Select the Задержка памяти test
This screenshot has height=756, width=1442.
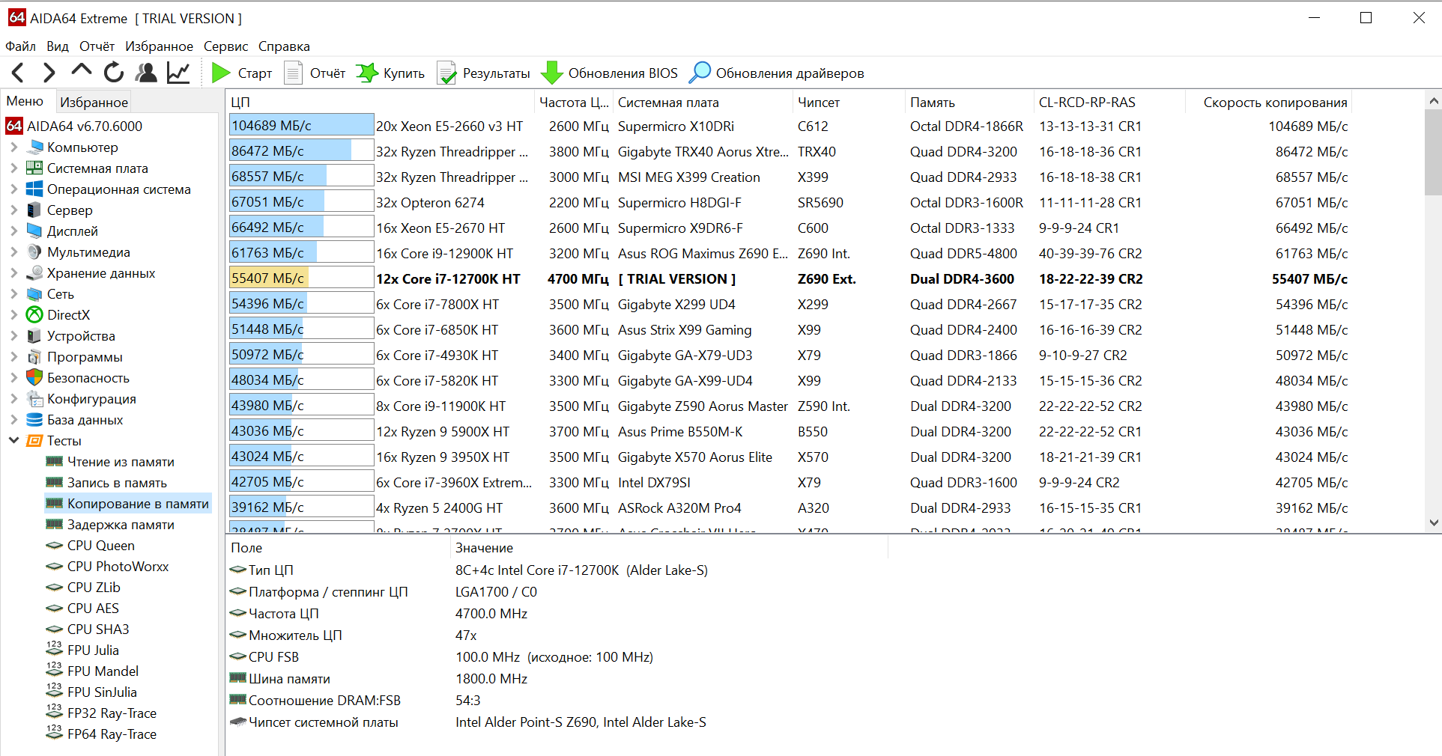[x=121, y=525]
